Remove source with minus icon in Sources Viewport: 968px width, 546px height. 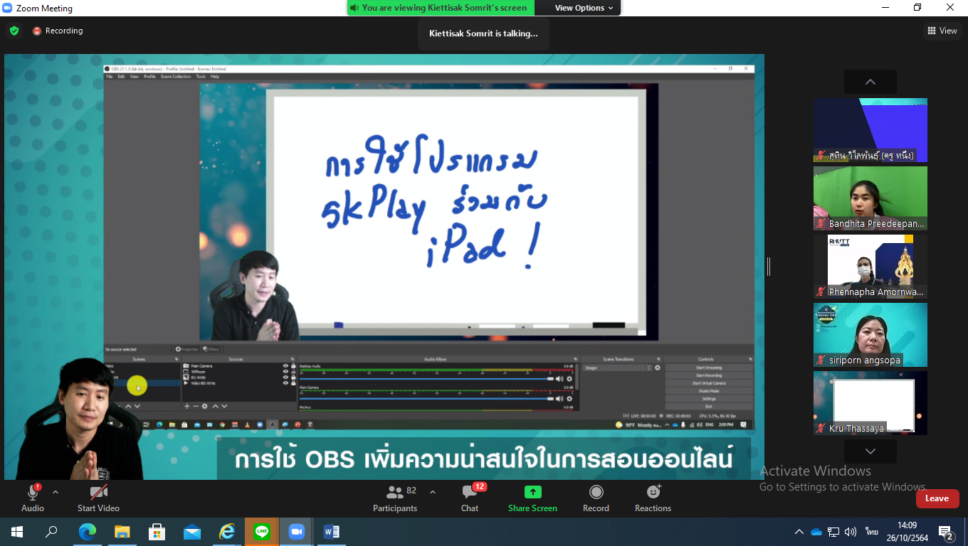click(196, 406)
